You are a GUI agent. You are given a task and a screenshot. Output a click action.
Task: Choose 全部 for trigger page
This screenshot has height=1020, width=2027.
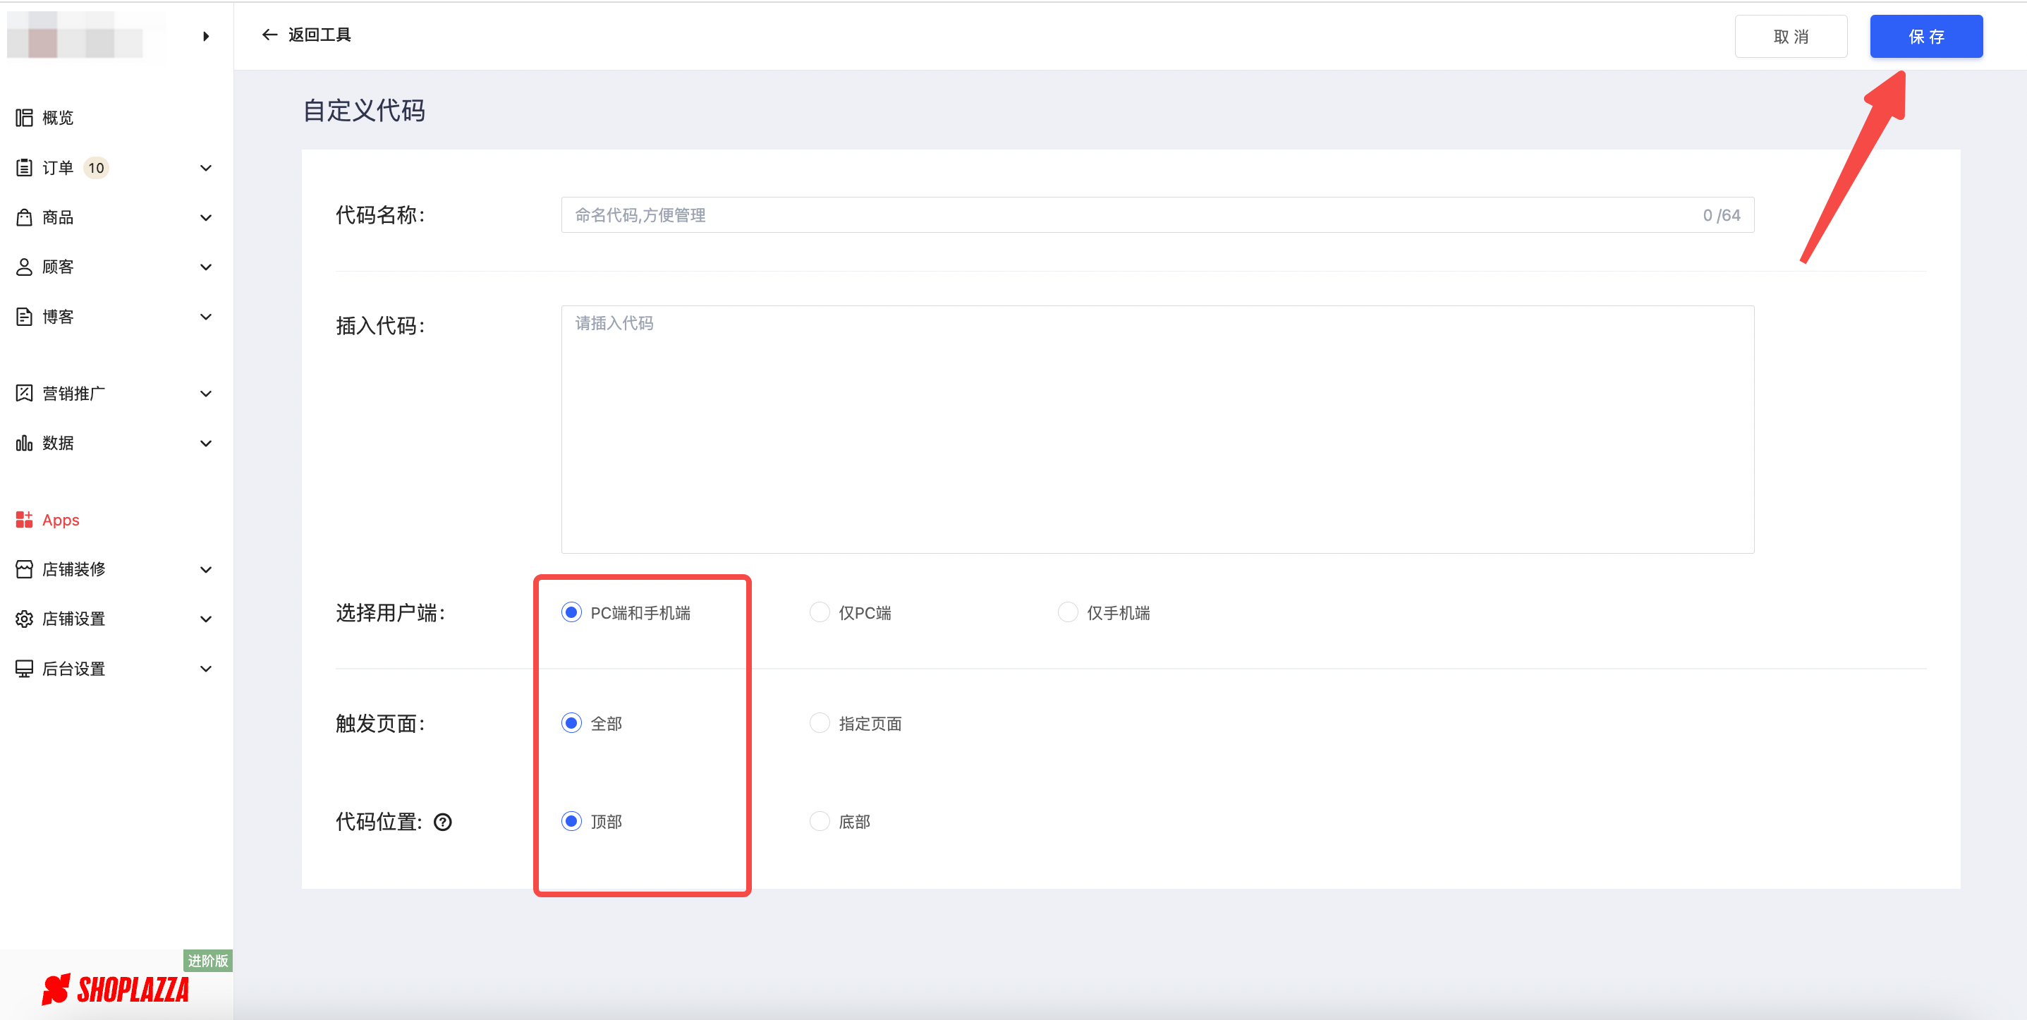pyautogui.click(x=571, y=722)
